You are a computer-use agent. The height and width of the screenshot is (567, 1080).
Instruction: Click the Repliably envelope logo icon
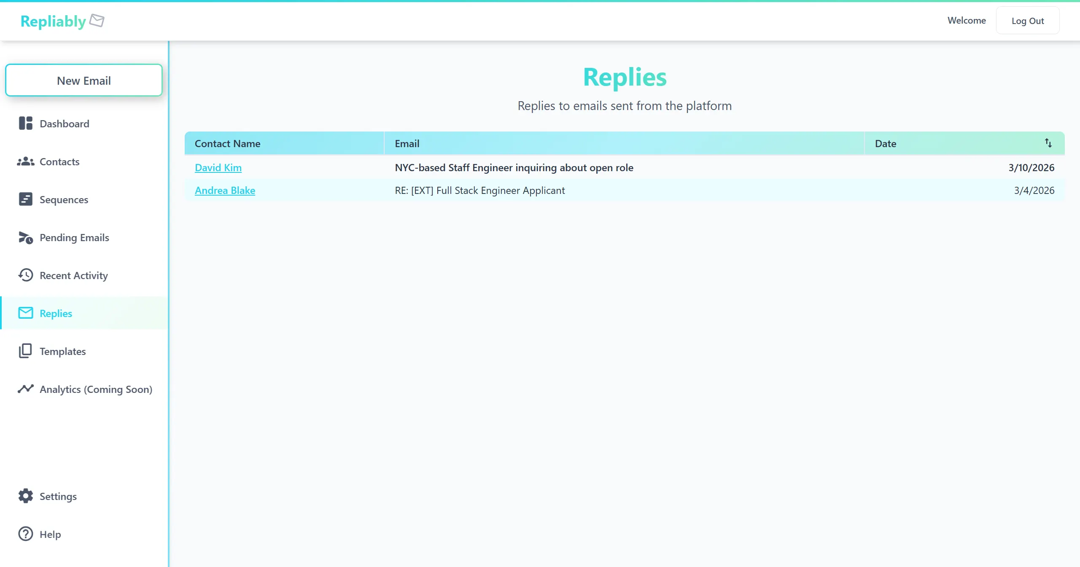(x=96, y=21)
